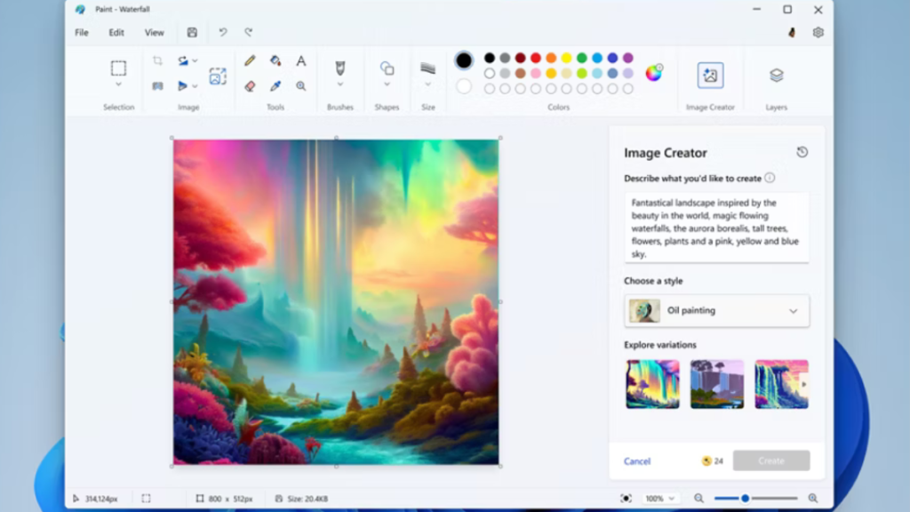This screenshot has width=910, height=512.
Task: Open the File menu
Action: click(x=82, y=33)
